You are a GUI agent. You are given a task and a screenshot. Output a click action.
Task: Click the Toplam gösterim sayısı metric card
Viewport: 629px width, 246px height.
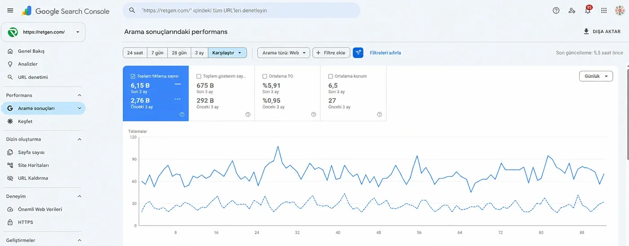pyautogui.click(x=221, y=93)
